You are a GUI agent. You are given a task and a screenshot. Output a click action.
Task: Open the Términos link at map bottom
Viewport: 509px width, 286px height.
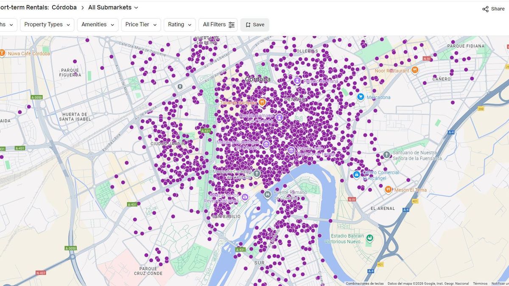click(x=480, y=283)
